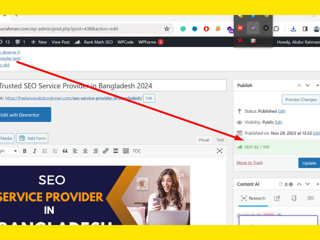Insert a numbered list
Image resolution: width=320 pixels, height=240 pixels.
(x=55, y=151)
